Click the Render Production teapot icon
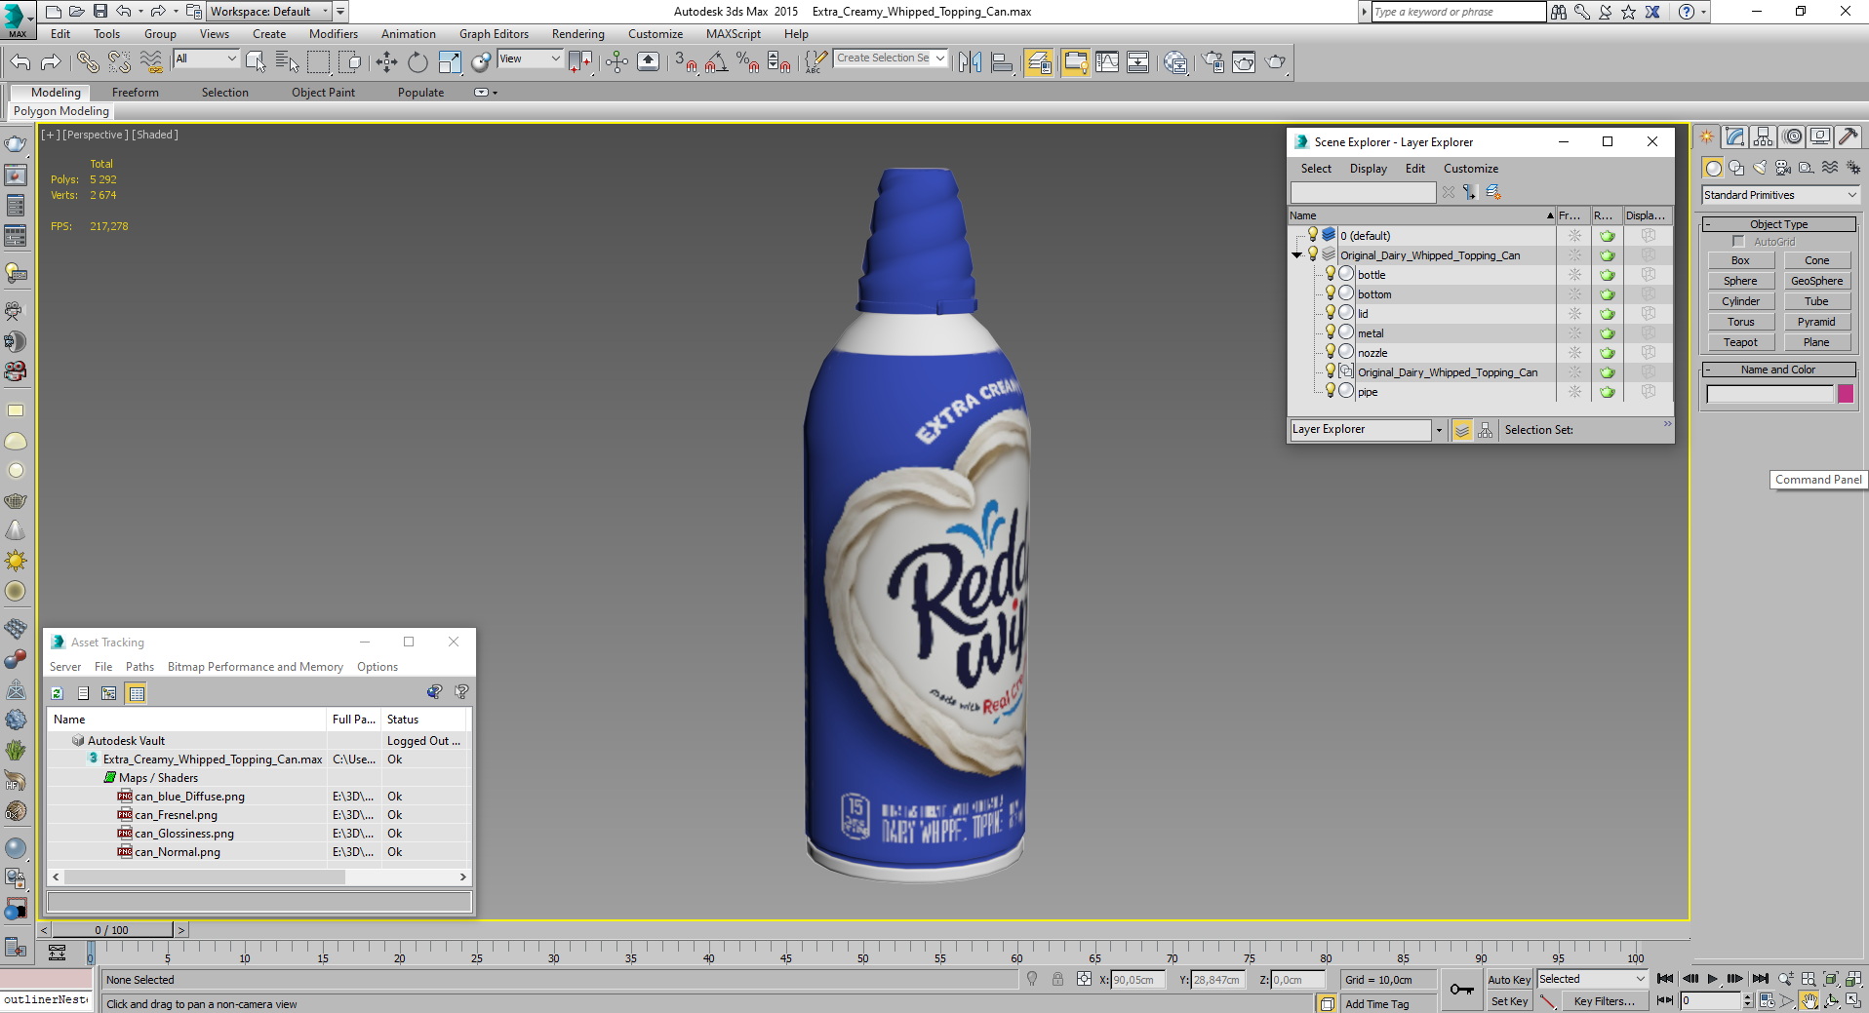 (1275, 62)
